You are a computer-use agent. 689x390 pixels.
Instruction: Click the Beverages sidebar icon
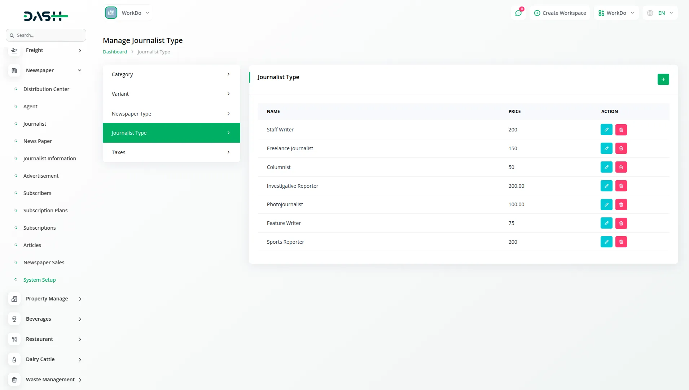pyautogui.click(x=14, y=319)
